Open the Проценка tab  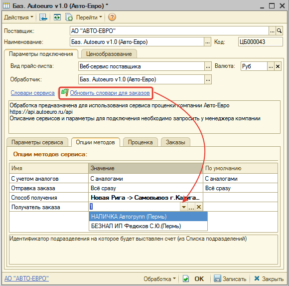pos(140,142)
